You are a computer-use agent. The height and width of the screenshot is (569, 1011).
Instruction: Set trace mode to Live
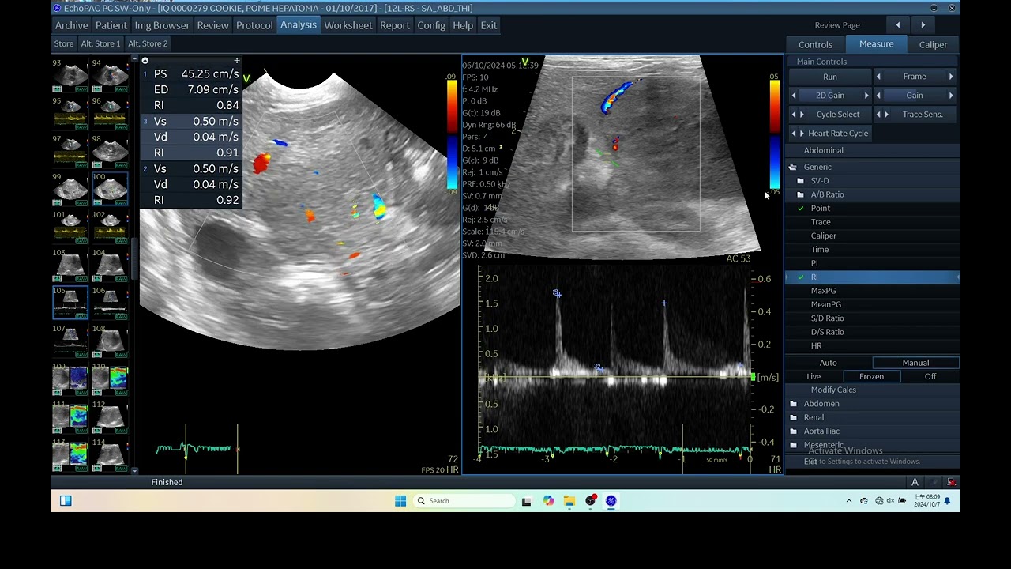(814, 377)
